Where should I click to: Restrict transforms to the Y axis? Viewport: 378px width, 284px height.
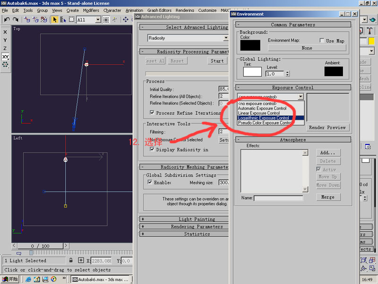coord(5,40)
